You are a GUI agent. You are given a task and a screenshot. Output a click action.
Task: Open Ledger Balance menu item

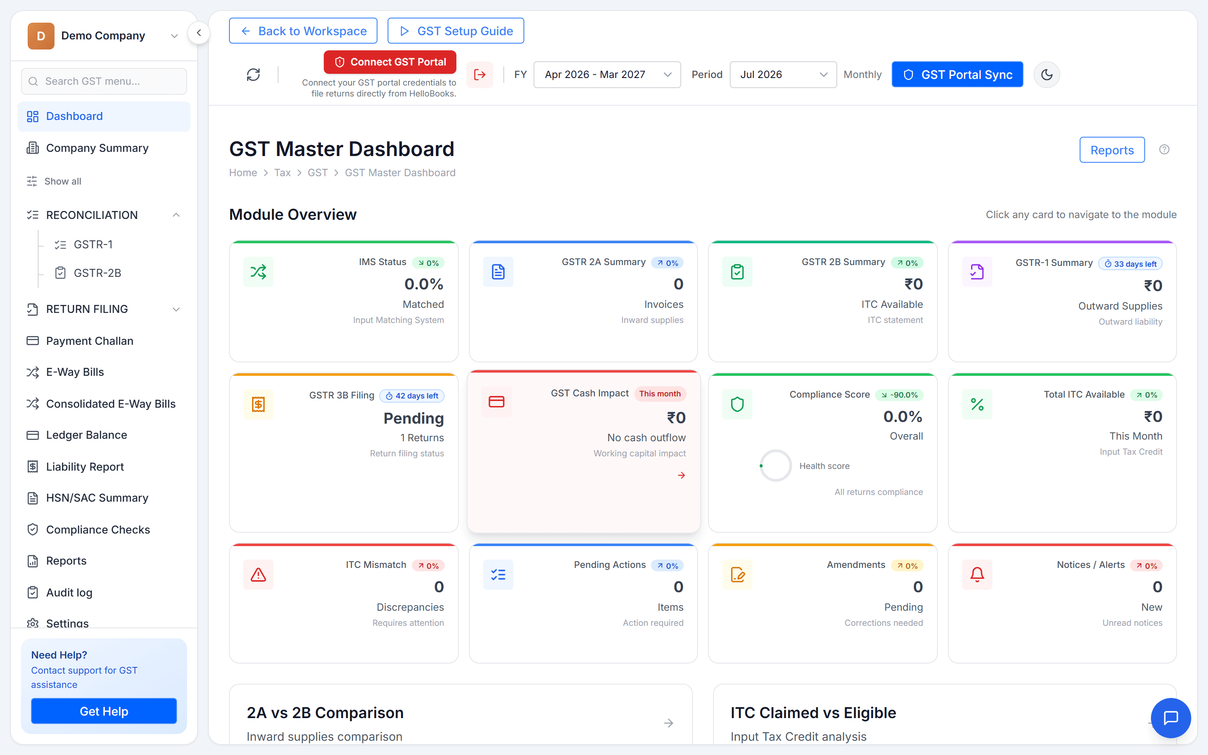(x=104, y=435)
